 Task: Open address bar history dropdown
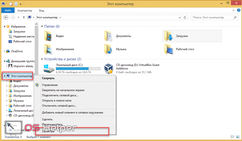pos(180,17)
